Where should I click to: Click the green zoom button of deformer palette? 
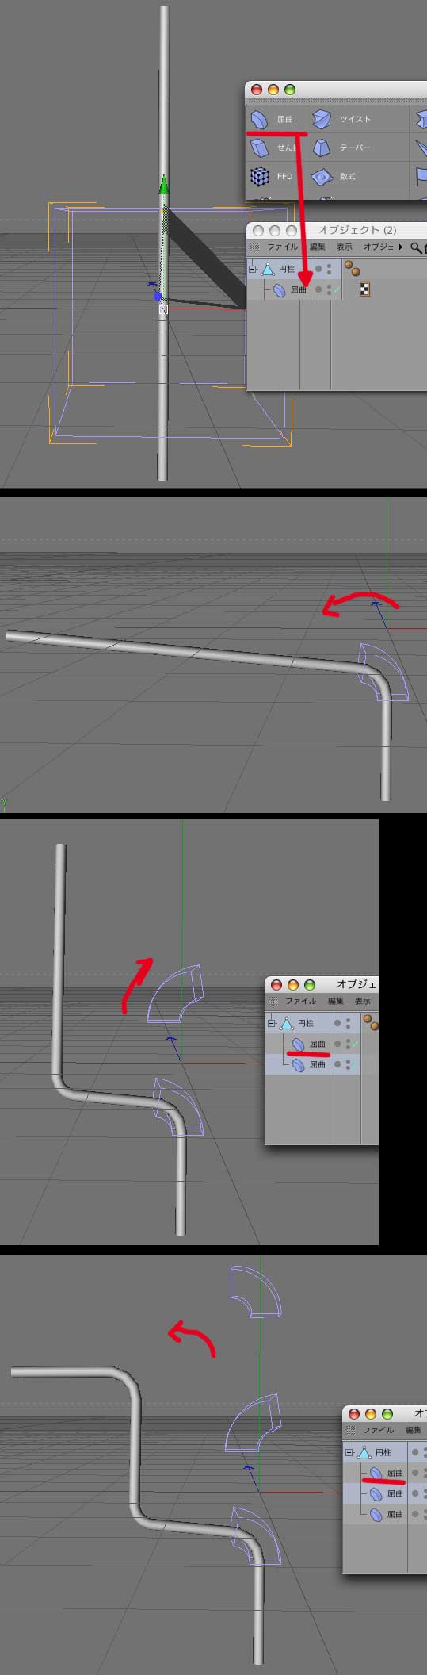click(x=290, y=90)
